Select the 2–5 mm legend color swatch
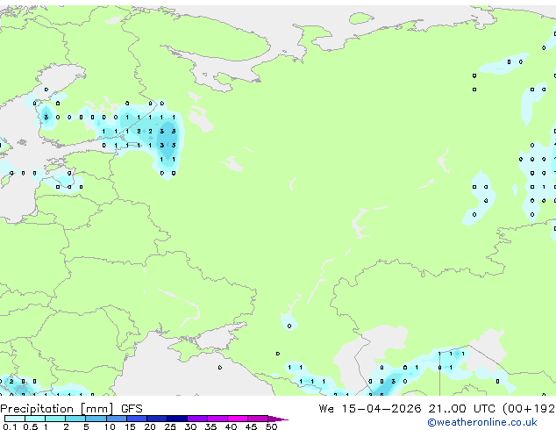This screenshot has width=556, height=430. [75, 419]
